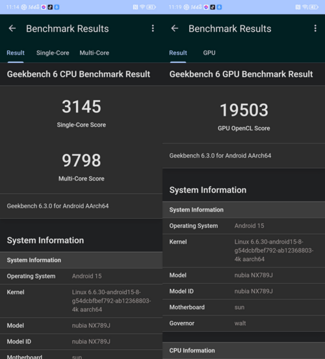325x359 pixels.
Task: Tap the 11:14 clock in status bar
Action: pos(12,7)
